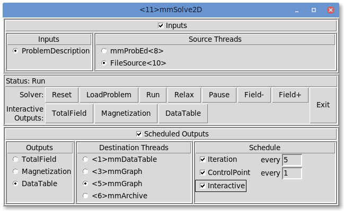Viewport: 344px width, 211px height.
Task: Send interactive TotalField output
Action: pyautogui.click(x=69, y=113)
